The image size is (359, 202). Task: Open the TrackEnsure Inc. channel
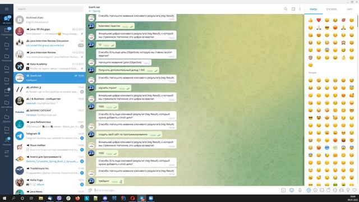coord(49,171)
